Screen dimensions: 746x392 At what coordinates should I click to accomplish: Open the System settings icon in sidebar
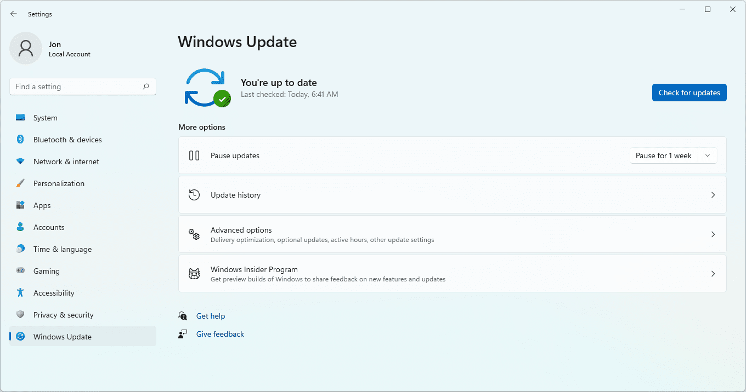pos(21,117)
